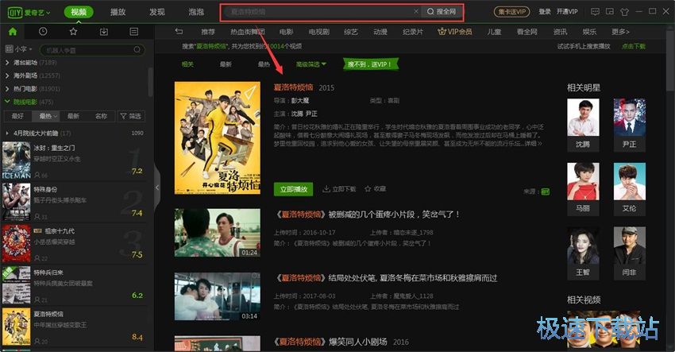675x352 pixels.
Task: Open the favorites star icon tab
Action: click(x=73, y=32)
